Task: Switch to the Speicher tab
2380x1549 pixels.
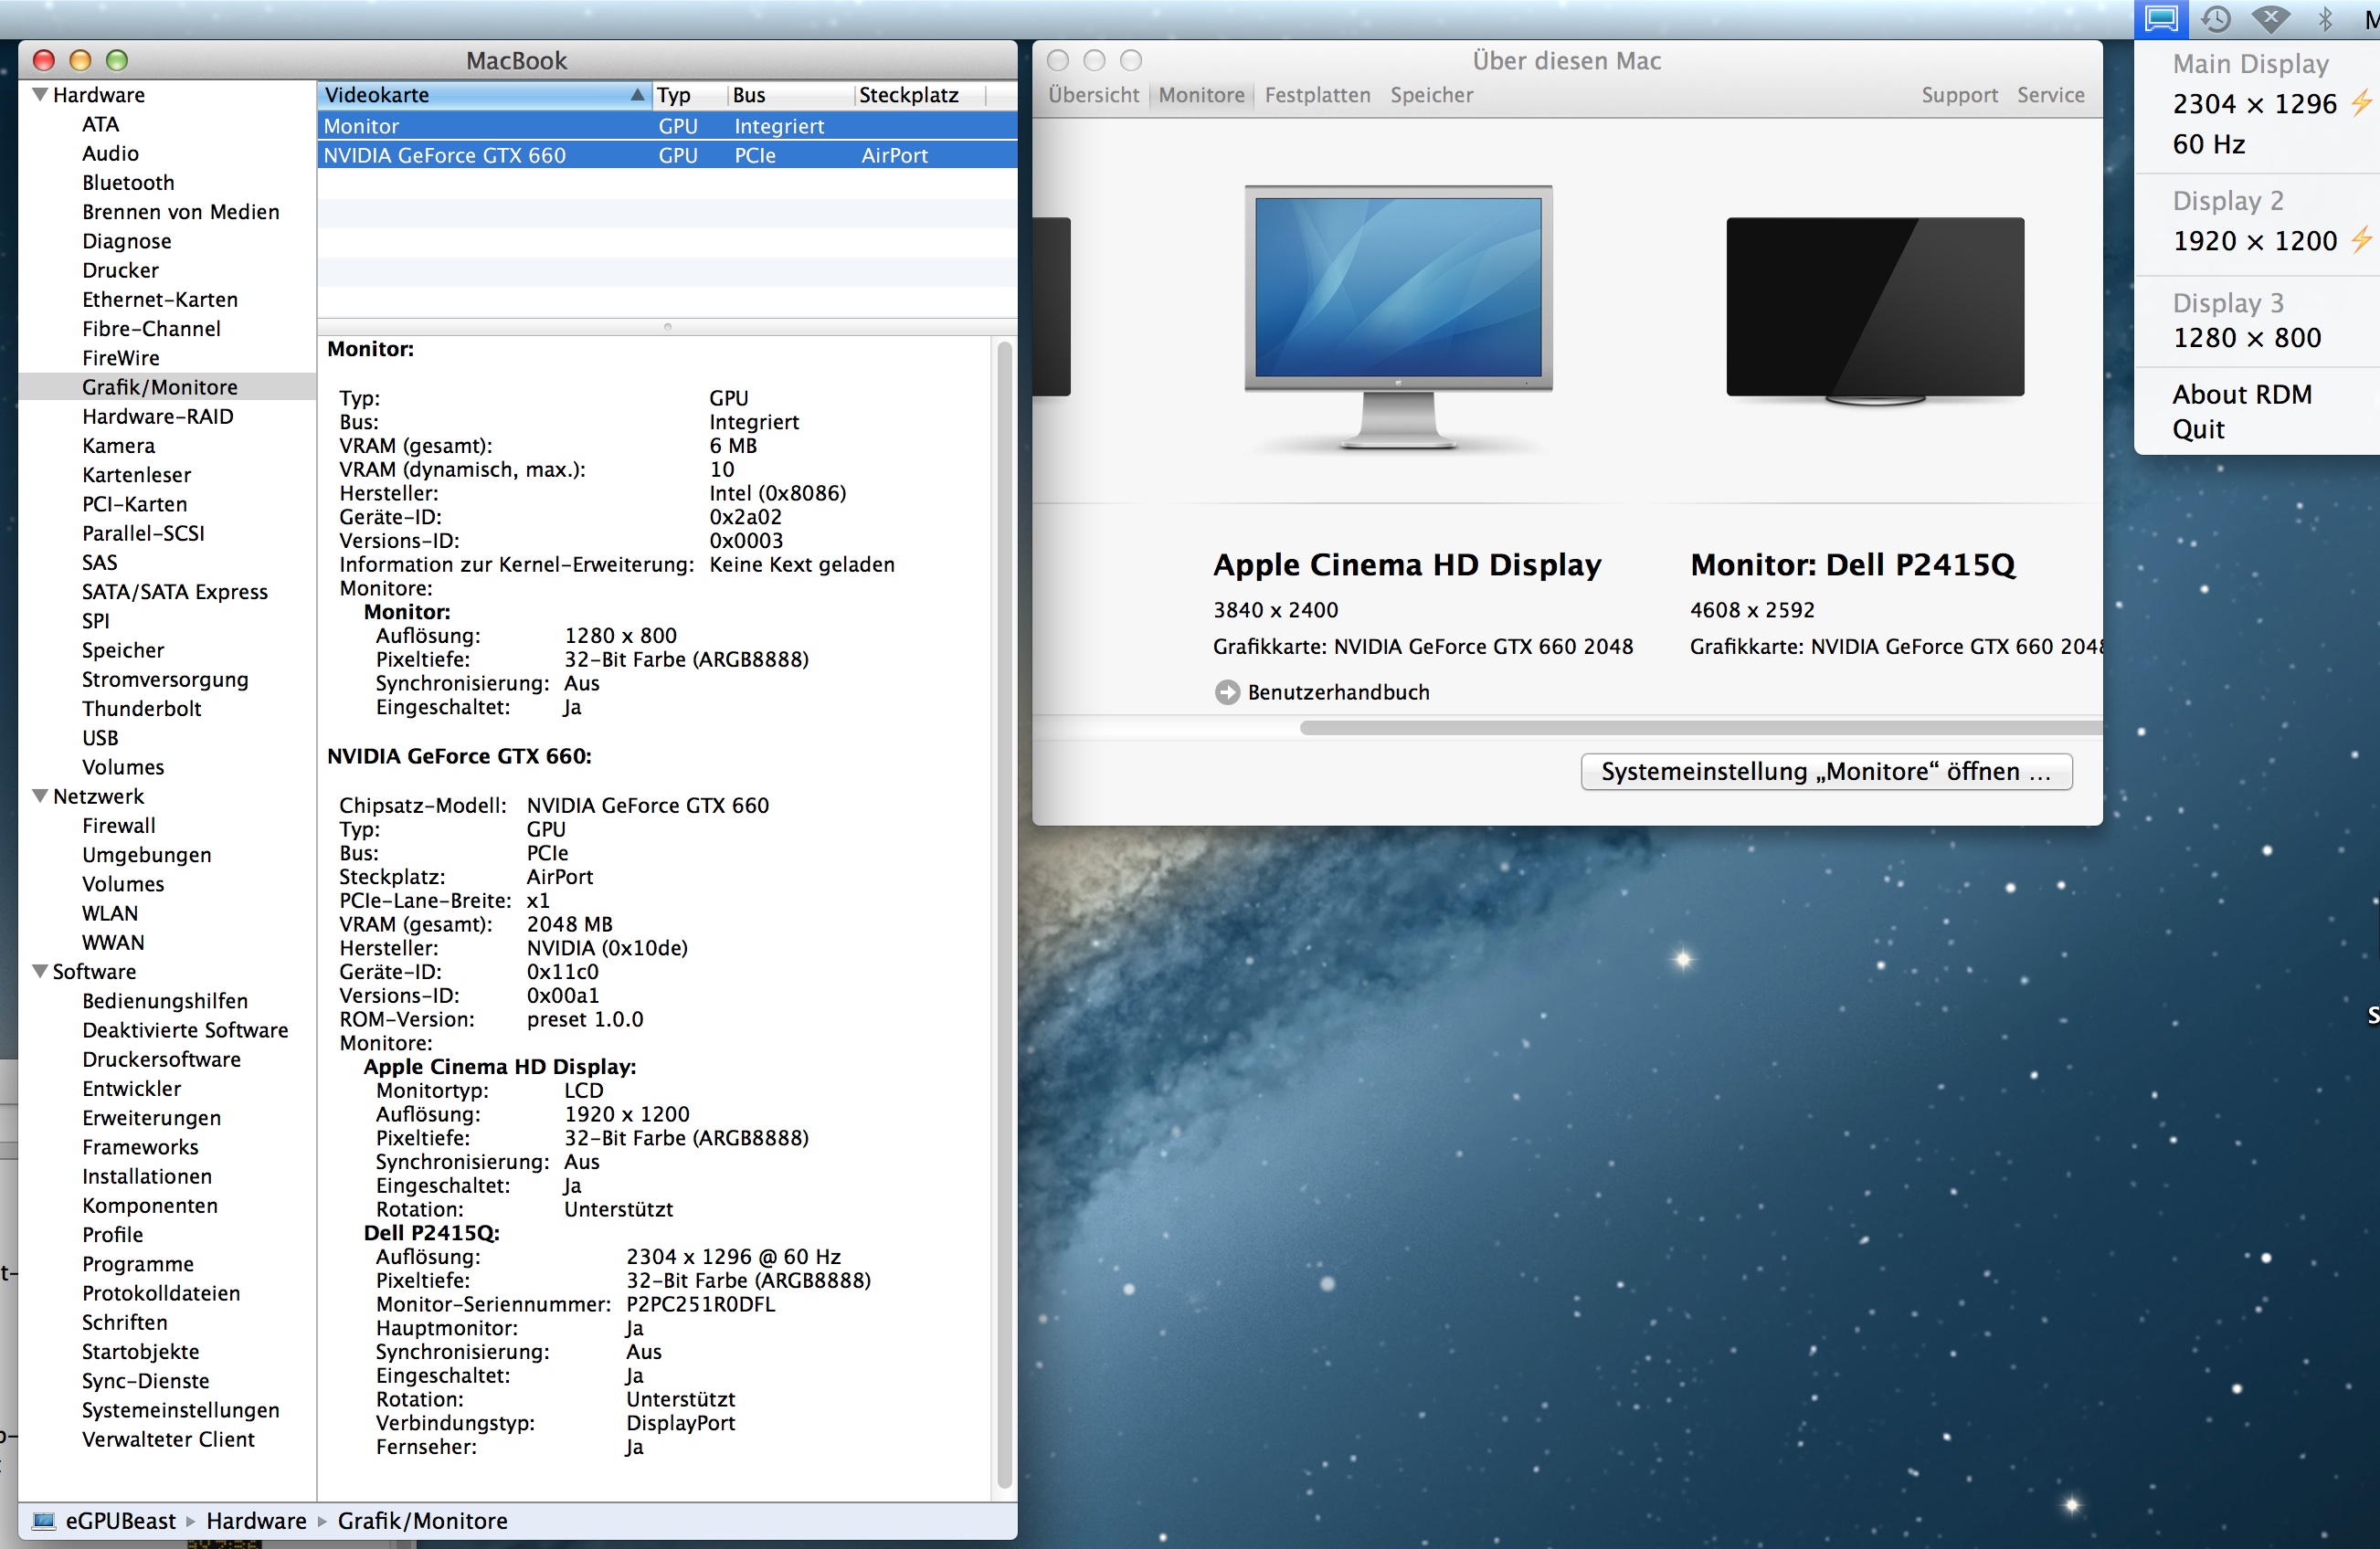Action: (x=1431, y=95)
